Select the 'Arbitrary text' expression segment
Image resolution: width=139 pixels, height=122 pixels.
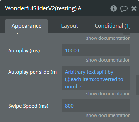point(75,72)
